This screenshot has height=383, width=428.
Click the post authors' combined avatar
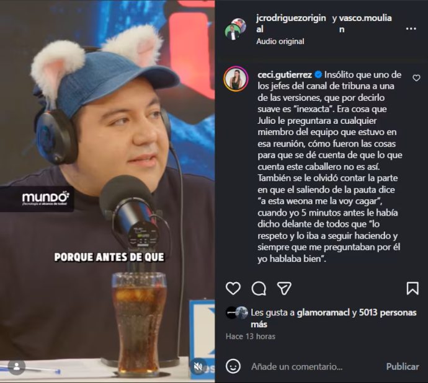(235, 29)
